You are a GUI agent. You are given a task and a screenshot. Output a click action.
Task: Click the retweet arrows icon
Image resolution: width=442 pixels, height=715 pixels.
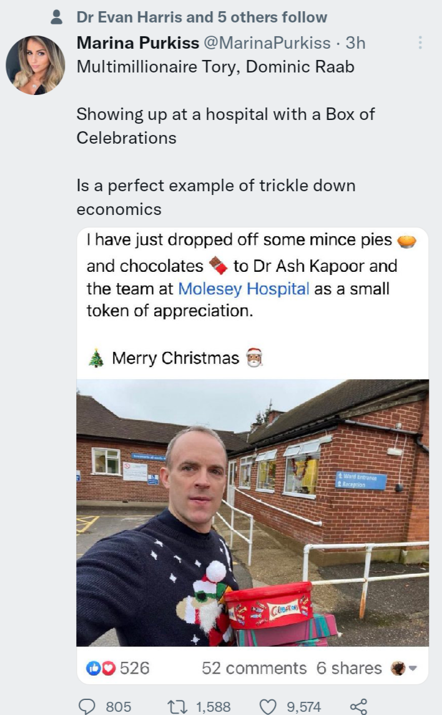[x=178, y=706]
